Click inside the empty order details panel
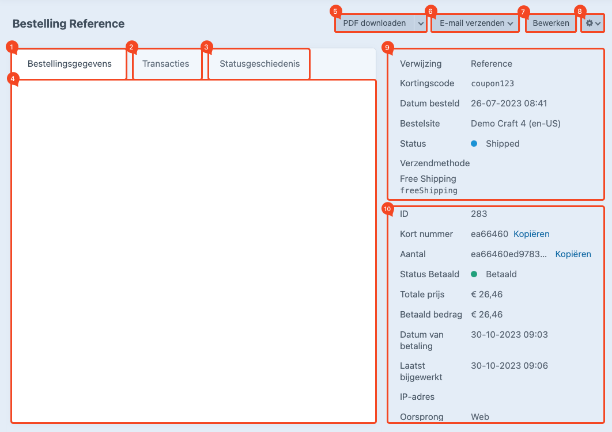This screenshot has width=612, height=432. point(193,250)
